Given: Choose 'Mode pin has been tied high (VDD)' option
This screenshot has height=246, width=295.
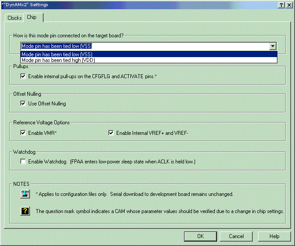Looking at the screenshot, I should 149,60.
